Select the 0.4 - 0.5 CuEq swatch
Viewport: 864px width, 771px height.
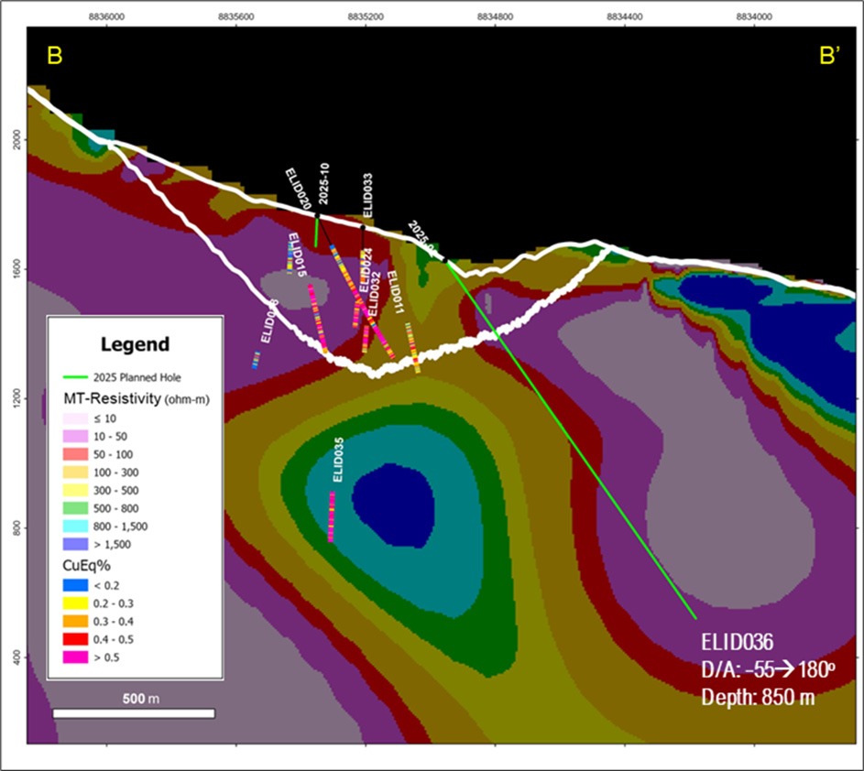point(75,639)
